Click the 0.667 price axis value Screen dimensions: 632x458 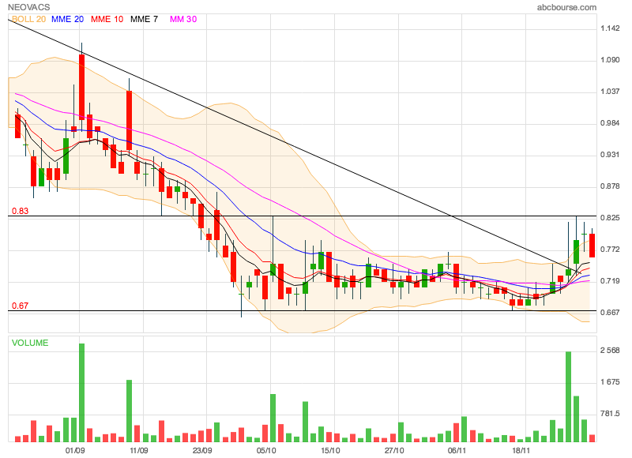point(610,312)
